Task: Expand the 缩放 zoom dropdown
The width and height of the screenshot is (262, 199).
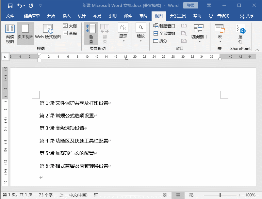Action: tap(141, 33)
